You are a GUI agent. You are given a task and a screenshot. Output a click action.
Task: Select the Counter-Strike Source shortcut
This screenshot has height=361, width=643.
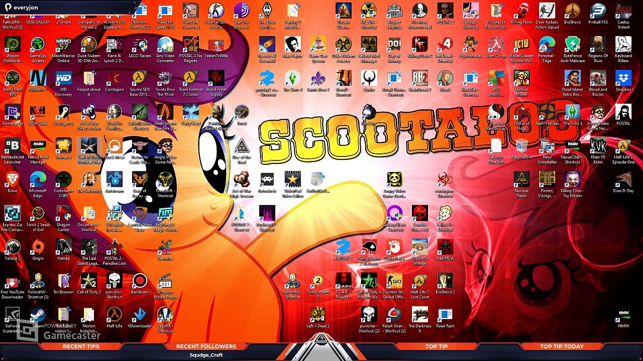coord(216,16)
